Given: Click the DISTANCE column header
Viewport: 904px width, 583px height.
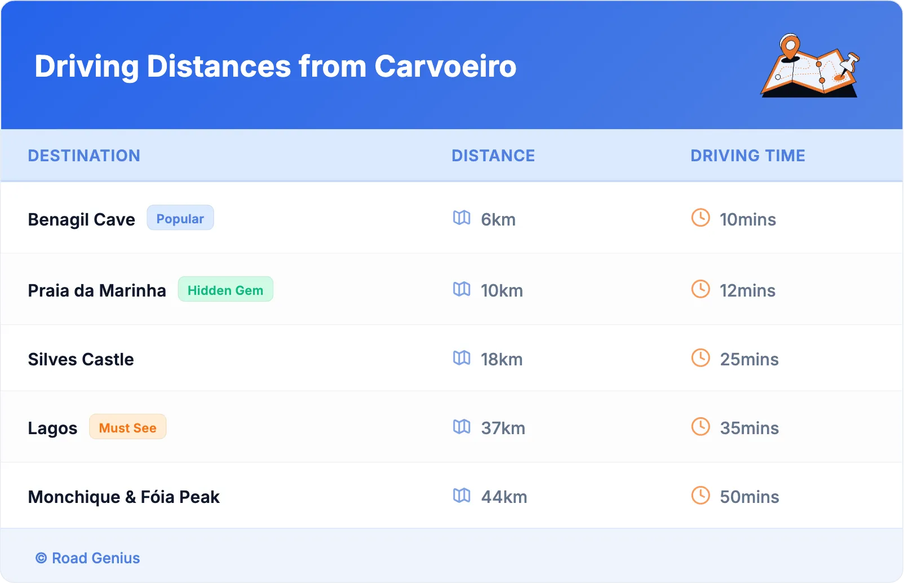Looking at the screenshot, I should click(493, 156).
